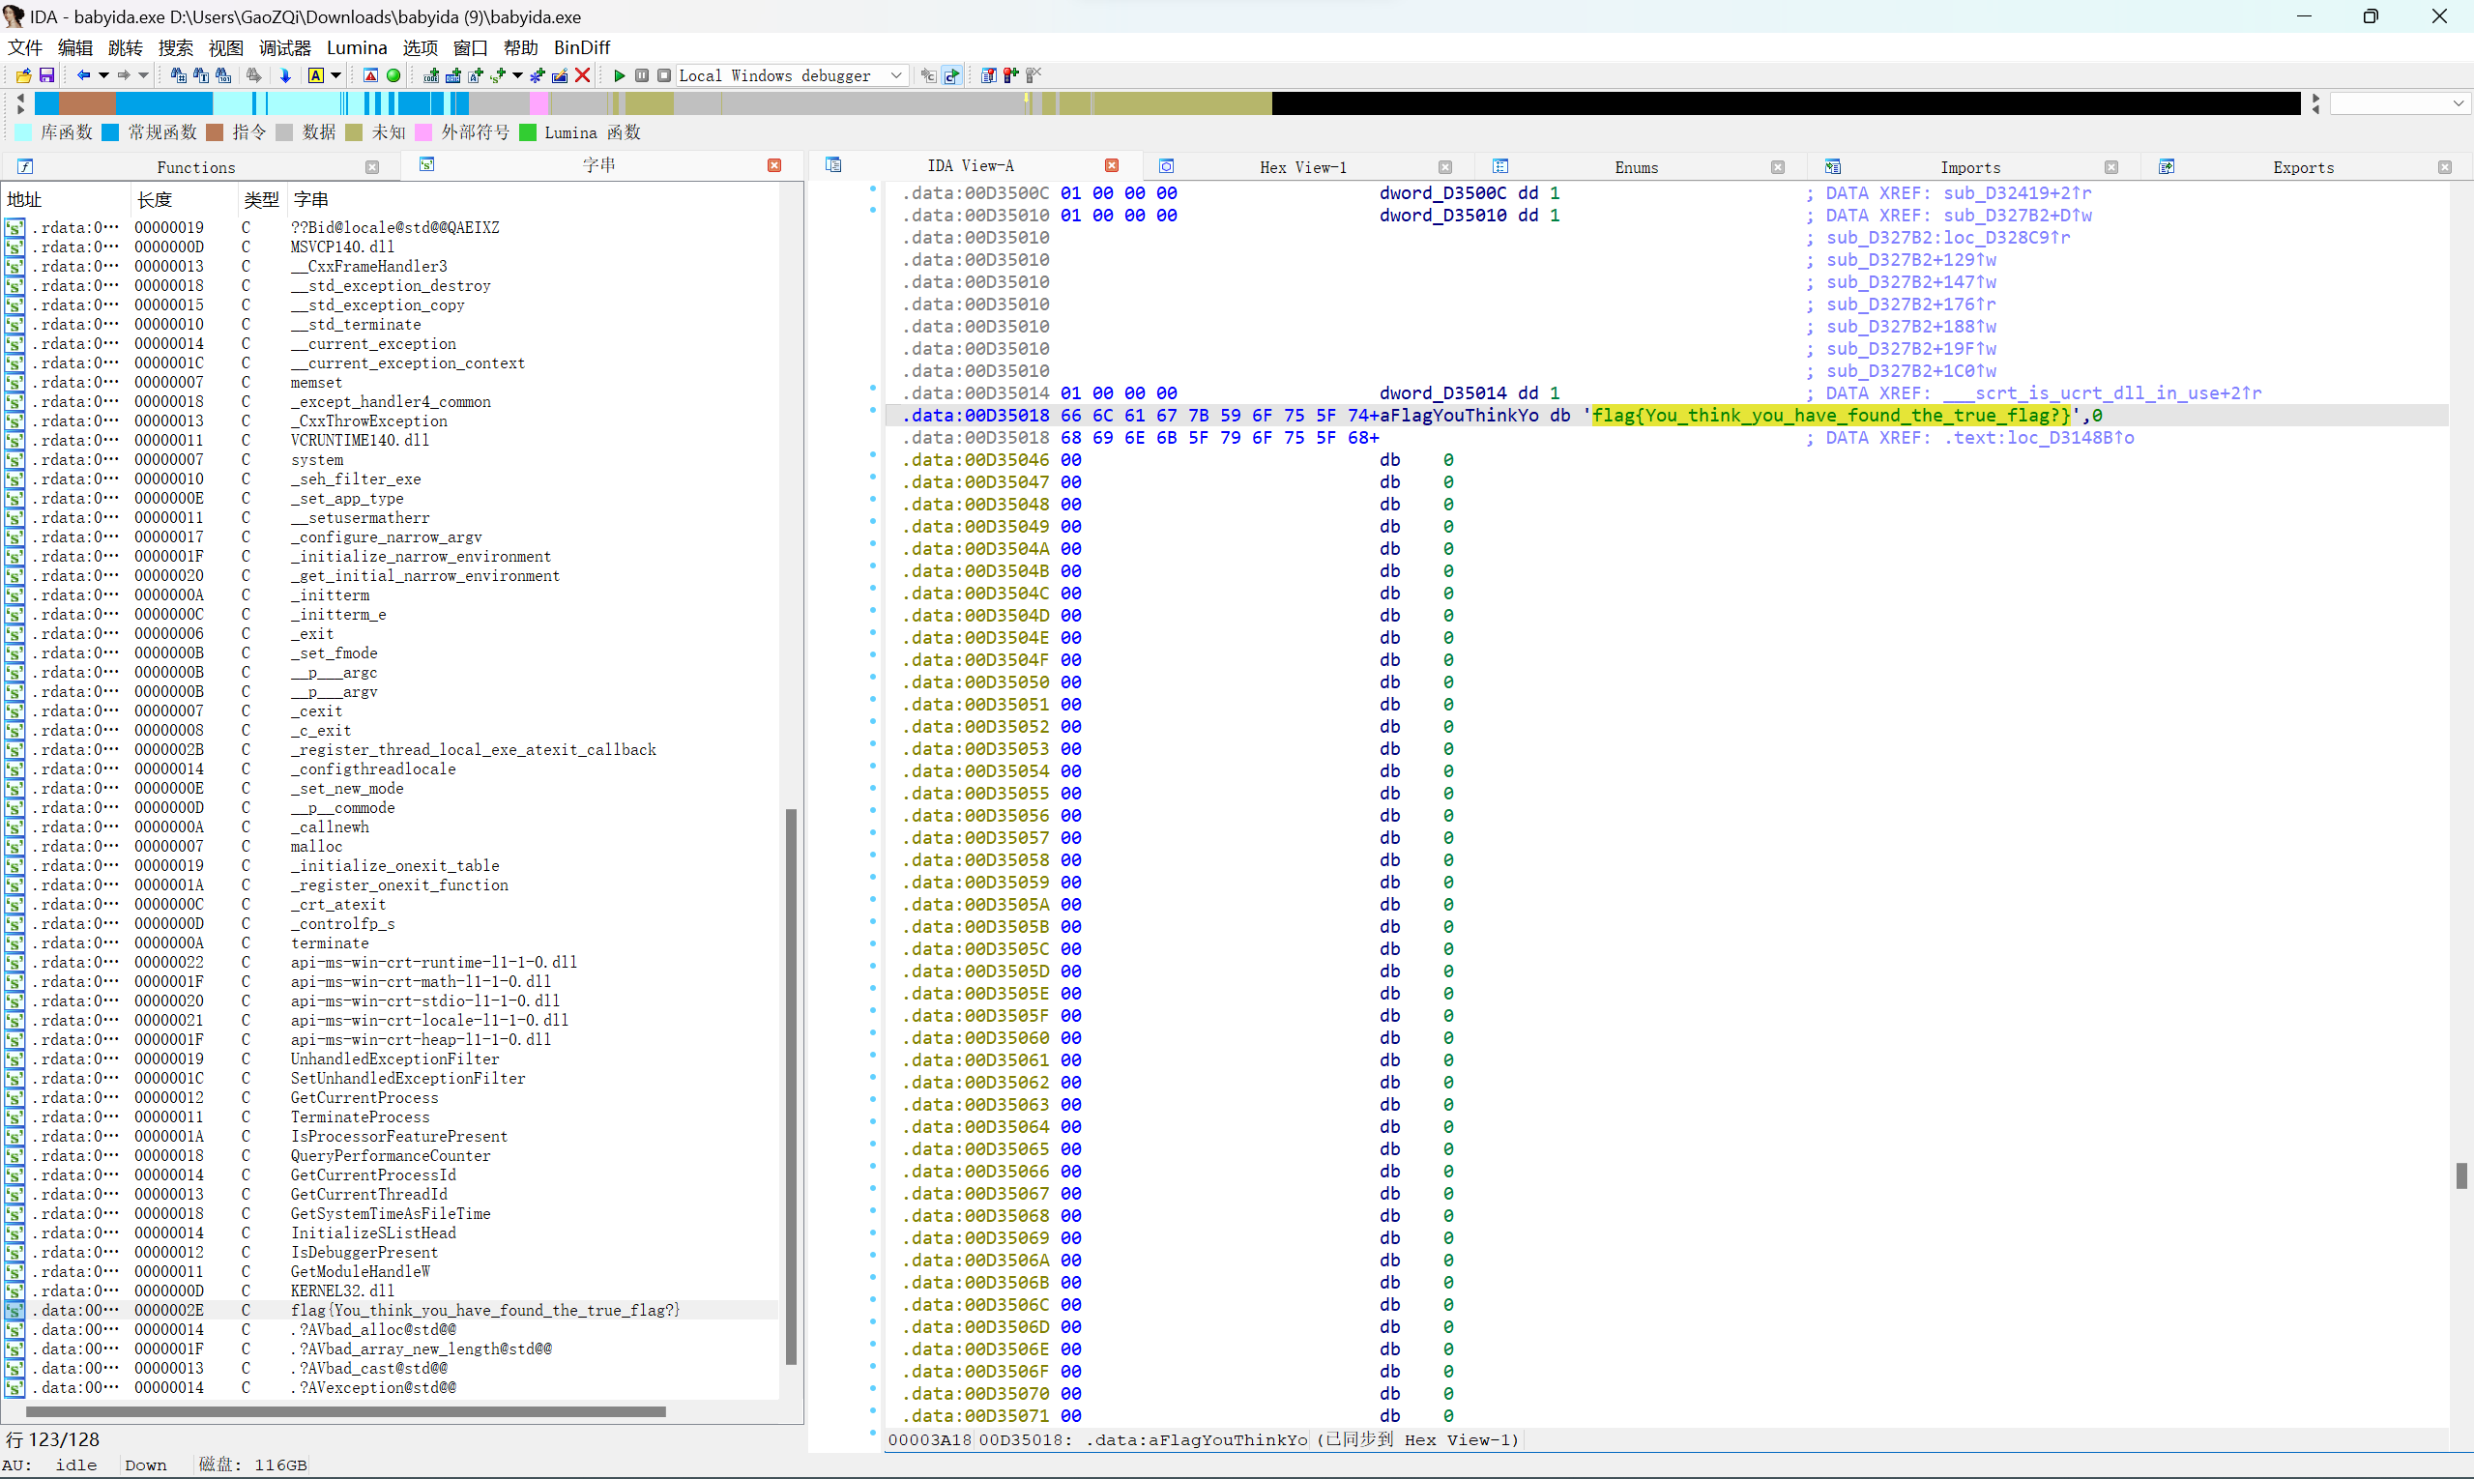This screenshot has height=1479, width=2474.
Task: Click the blue down-arrow jump icon
Action: coord(285,75)
